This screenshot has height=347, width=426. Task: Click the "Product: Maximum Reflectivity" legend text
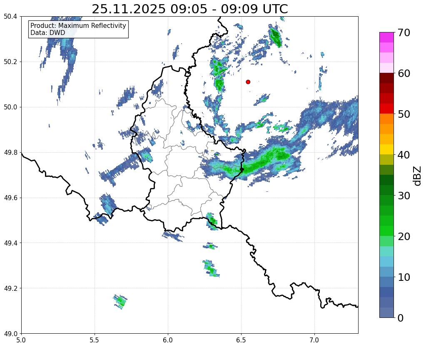[x=78, y=25]
